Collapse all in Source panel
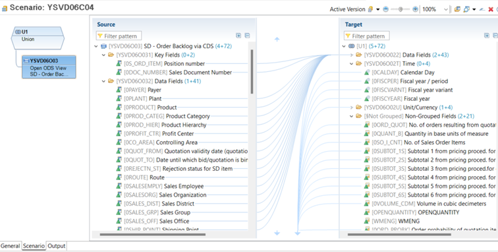 247,36
